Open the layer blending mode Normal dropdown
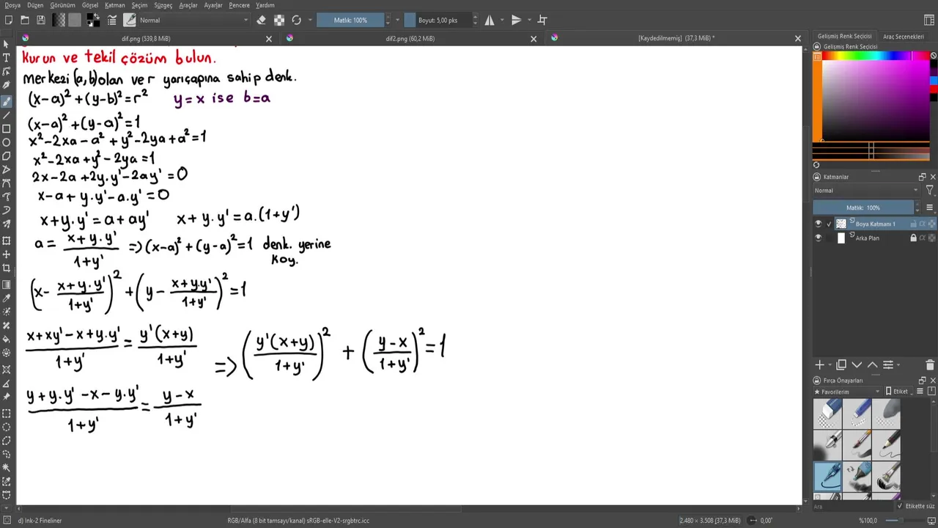938x528 pixels. (866, 191)
